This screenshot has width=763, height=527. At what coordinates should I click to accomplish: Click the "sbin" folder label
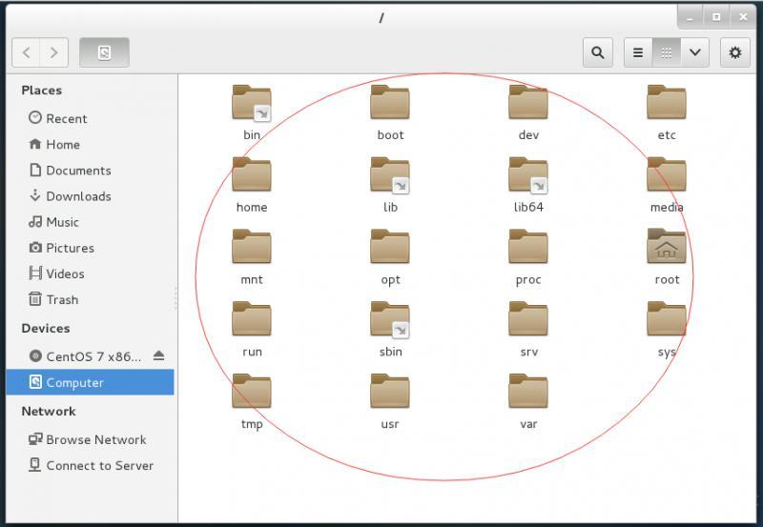(x=391, y=352)
